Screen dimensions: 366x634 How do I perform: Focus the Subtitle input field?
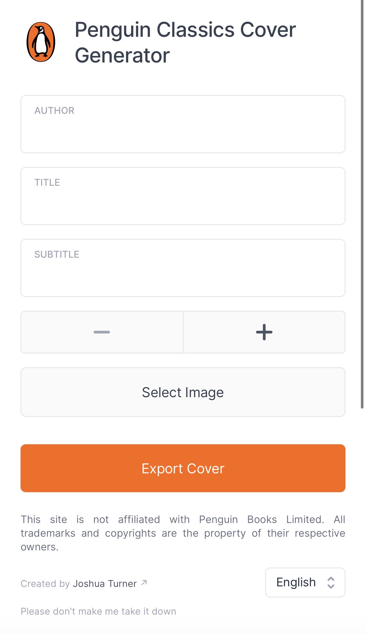183,268
